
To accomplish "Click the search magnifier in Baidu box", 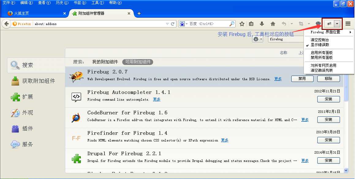I will click(x=232, y=24).
